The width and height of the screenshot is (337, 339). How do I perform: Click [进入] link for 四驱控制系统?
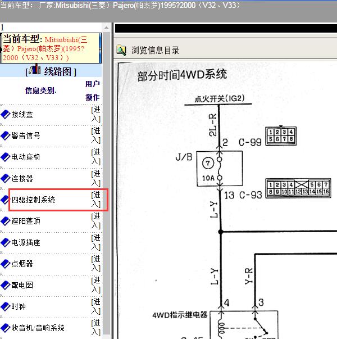click(x=96, y=200)
